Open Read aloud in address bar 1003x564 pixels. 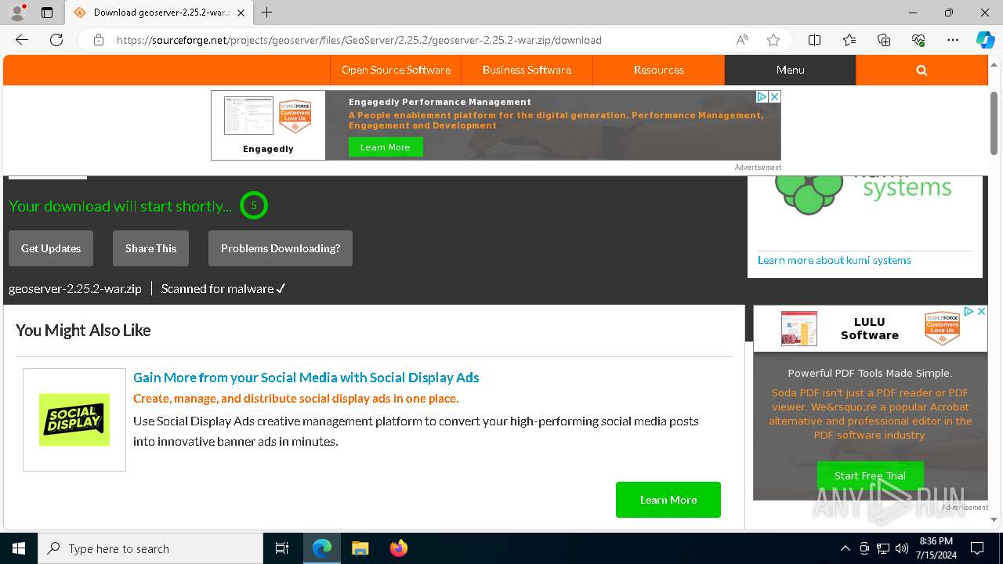pos(742,40)
